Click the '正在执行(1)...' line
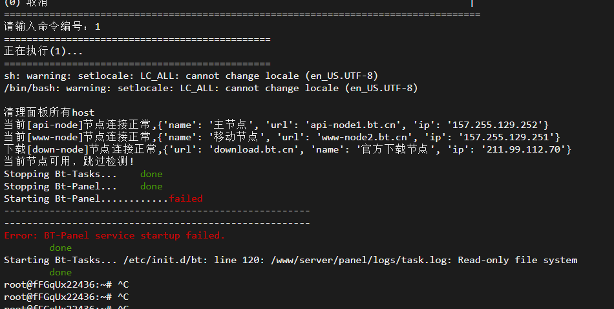This screenshot has width=614, height=309. [x=43, y=51]
